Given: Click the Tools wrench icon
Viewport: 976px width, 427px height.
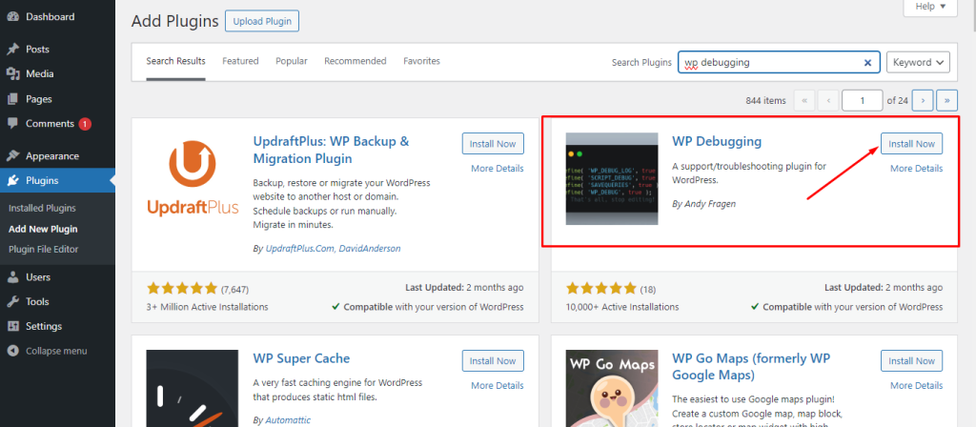Looking at the screenshot, I should [12, 302].
